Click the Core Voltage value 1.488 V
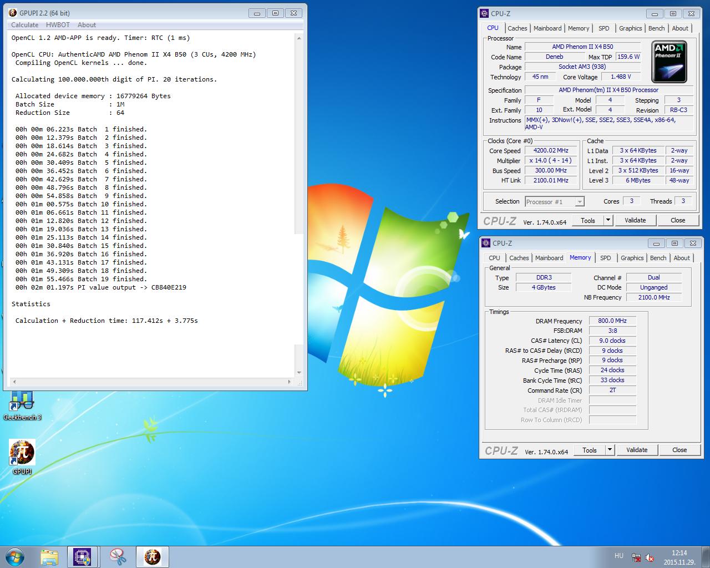The height and width of the screenshot is (568, 710). point(621,77)
